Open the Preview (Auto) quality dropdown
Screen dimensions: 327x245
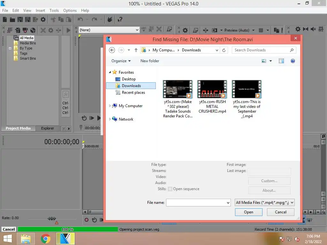pyautogui.click(x=253, y=30)
